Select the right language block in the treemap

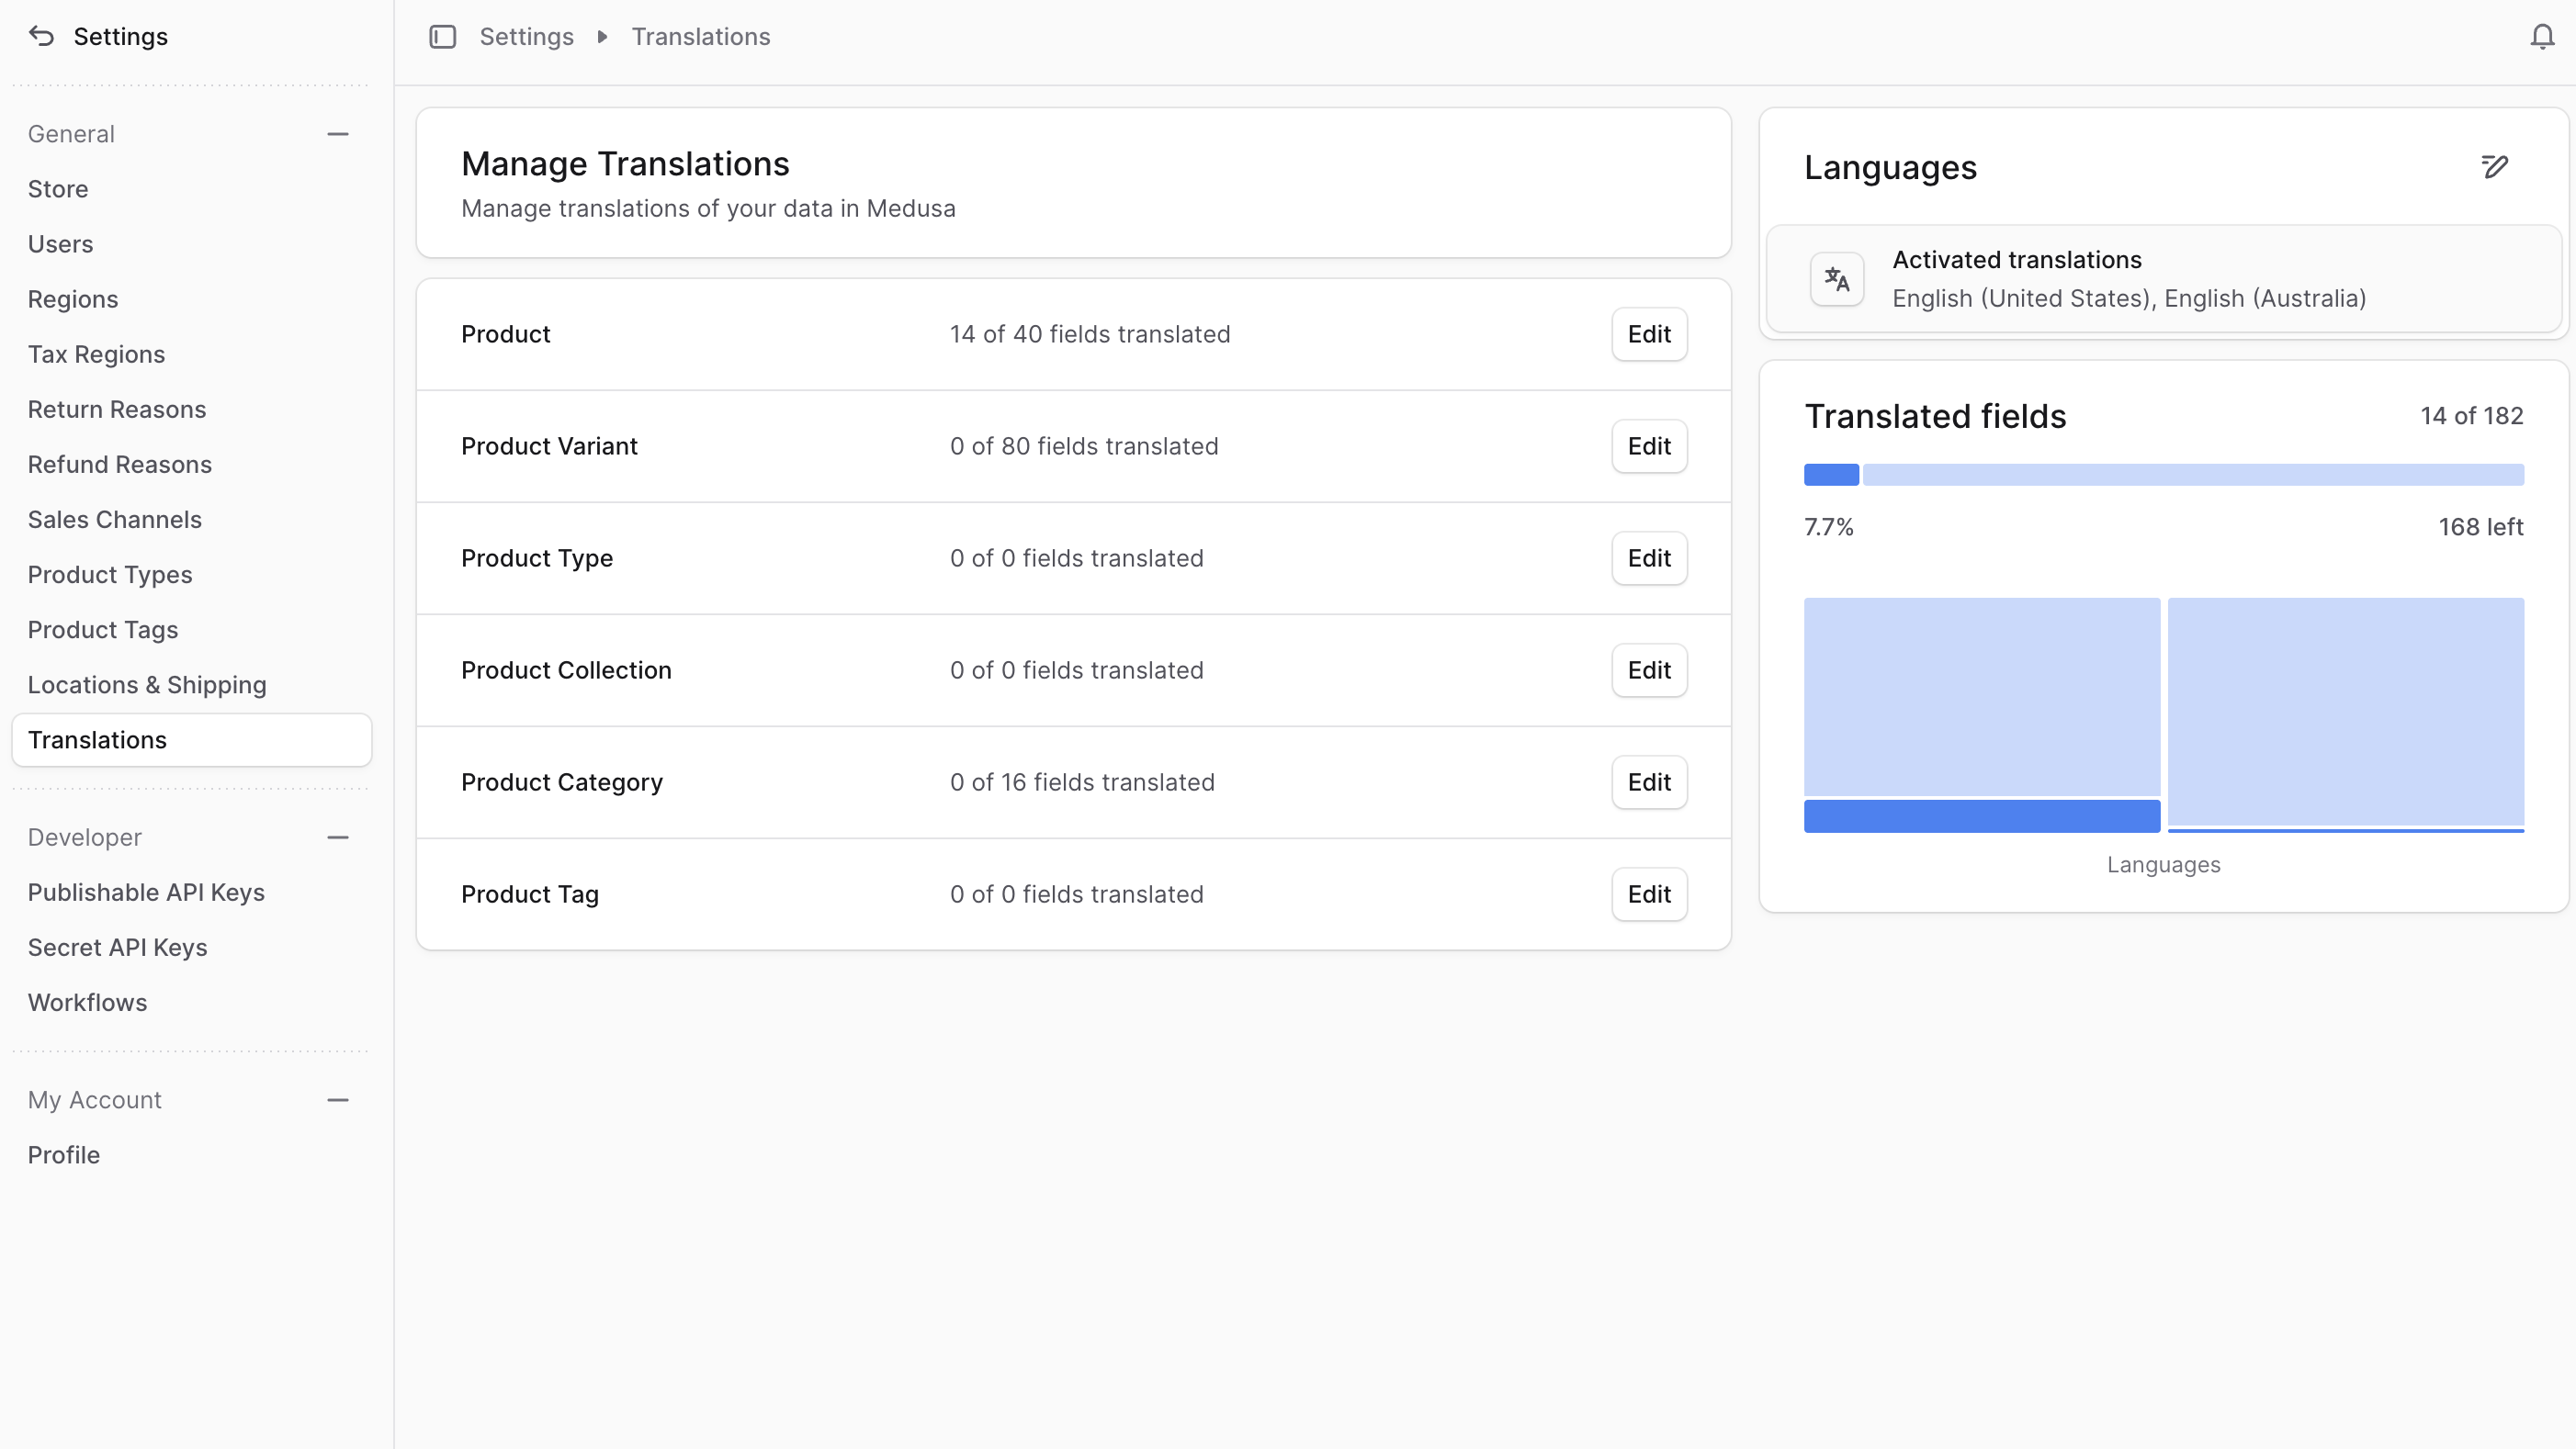point(2347,713)
